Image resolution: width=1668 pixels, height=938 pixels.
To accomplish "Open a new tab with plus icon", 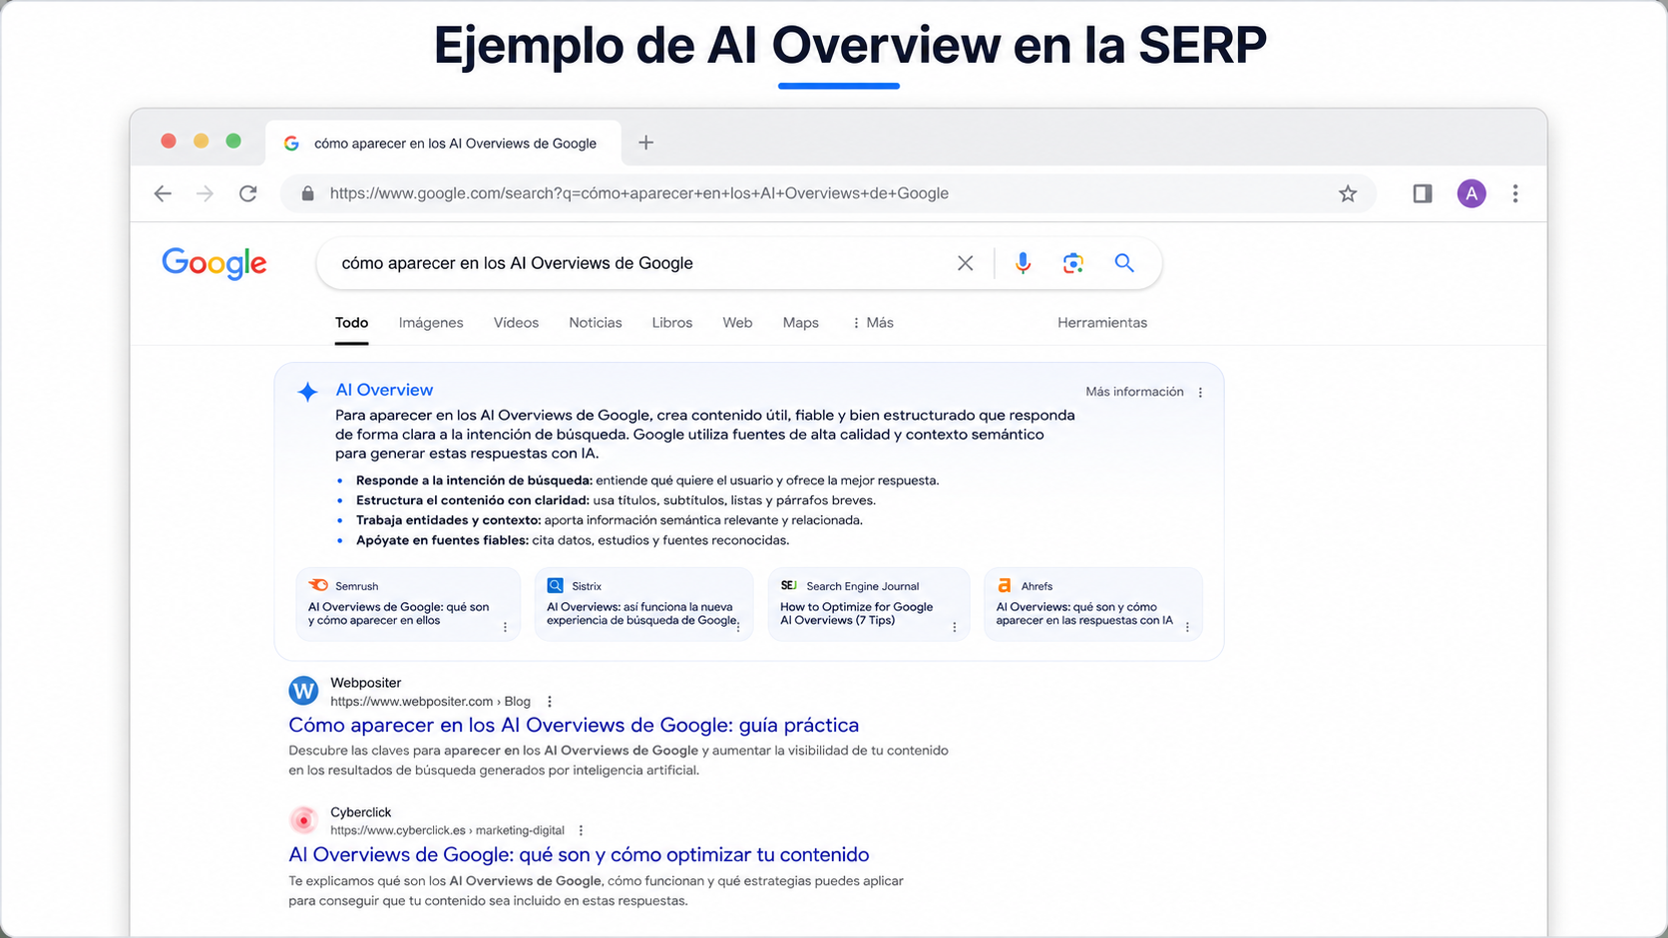I will point(645,143).
